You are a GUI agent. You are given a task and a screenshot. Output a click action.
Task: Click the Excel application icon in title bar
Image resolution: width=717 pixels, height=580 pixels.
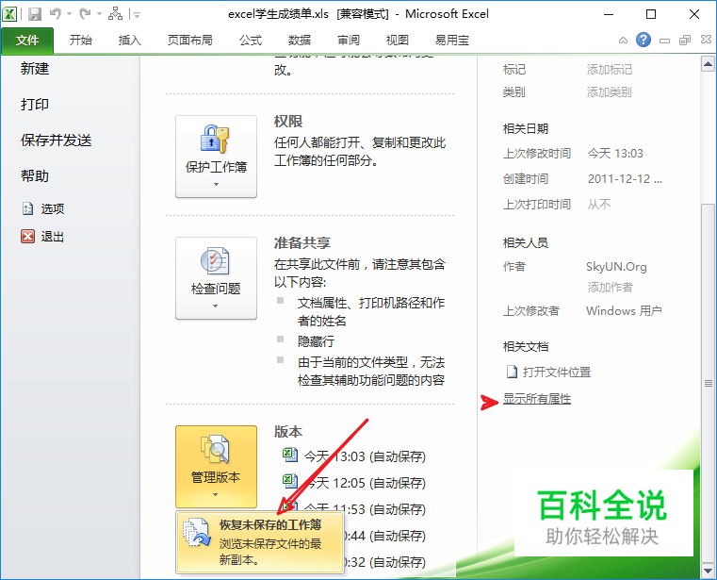(x=9, y=14)
